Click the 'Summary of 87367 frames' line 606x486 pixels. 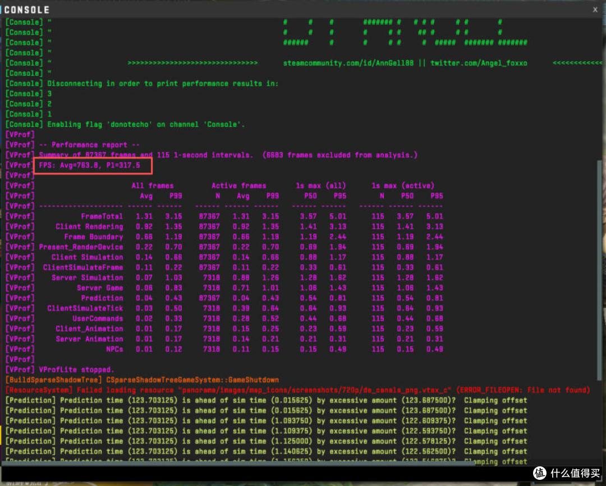click(212, 155)
